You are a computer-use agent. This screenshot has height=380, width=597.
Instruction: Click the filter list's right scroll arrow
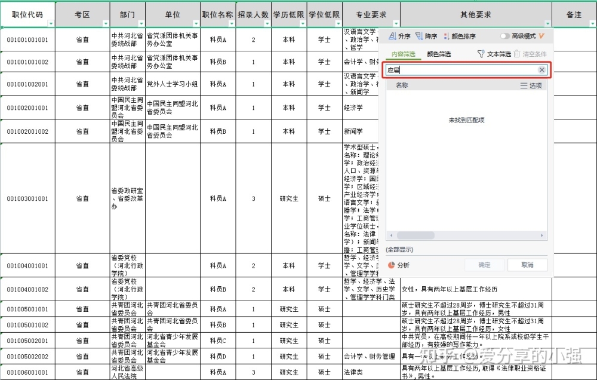click(x=542, y=235)
